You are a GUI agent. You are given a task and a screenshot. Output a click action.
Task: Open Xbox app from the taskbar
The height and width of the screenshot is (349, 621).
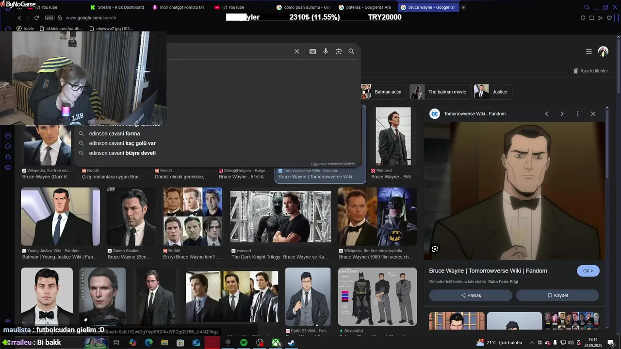pyautogui.click(x=276, y=343)
